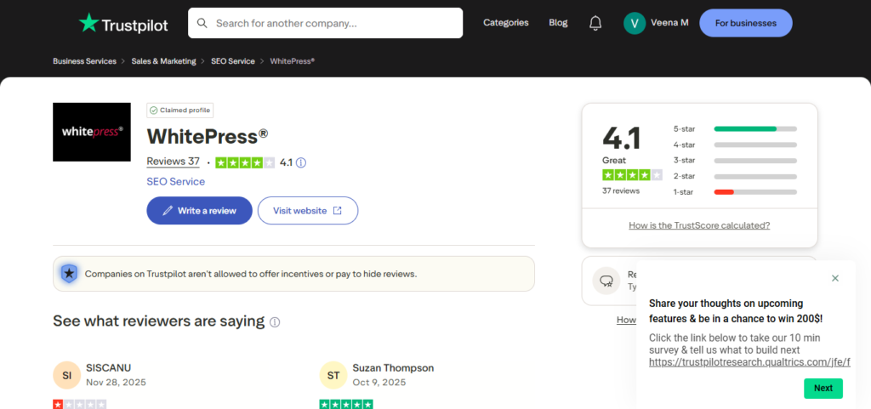Click the Visit website button

(x=307, y=211)
